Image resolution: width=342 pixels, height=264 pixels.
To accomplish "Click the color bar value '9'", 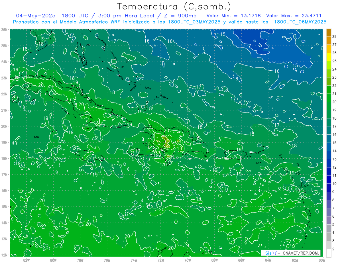I will pos(333,192).
